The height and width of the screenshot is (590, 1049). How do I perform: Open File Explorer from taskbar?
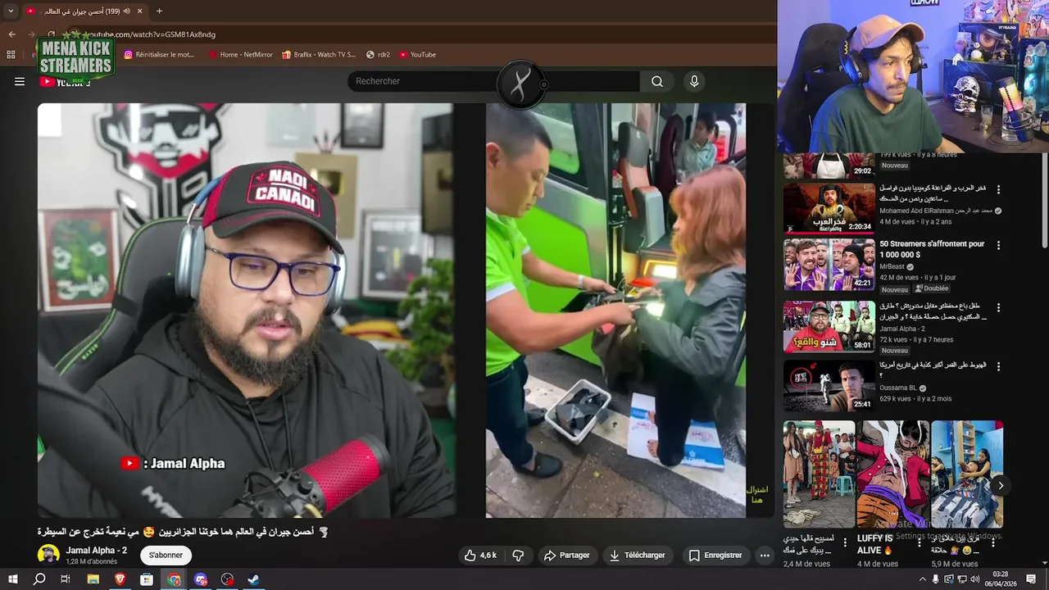coord(93,579)
